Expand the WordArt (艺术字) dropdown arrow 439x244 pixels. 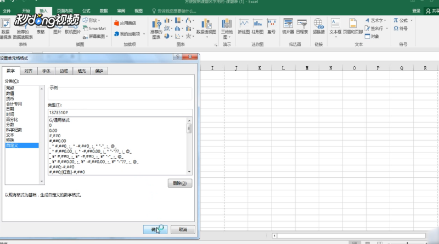tap(385, 20)
